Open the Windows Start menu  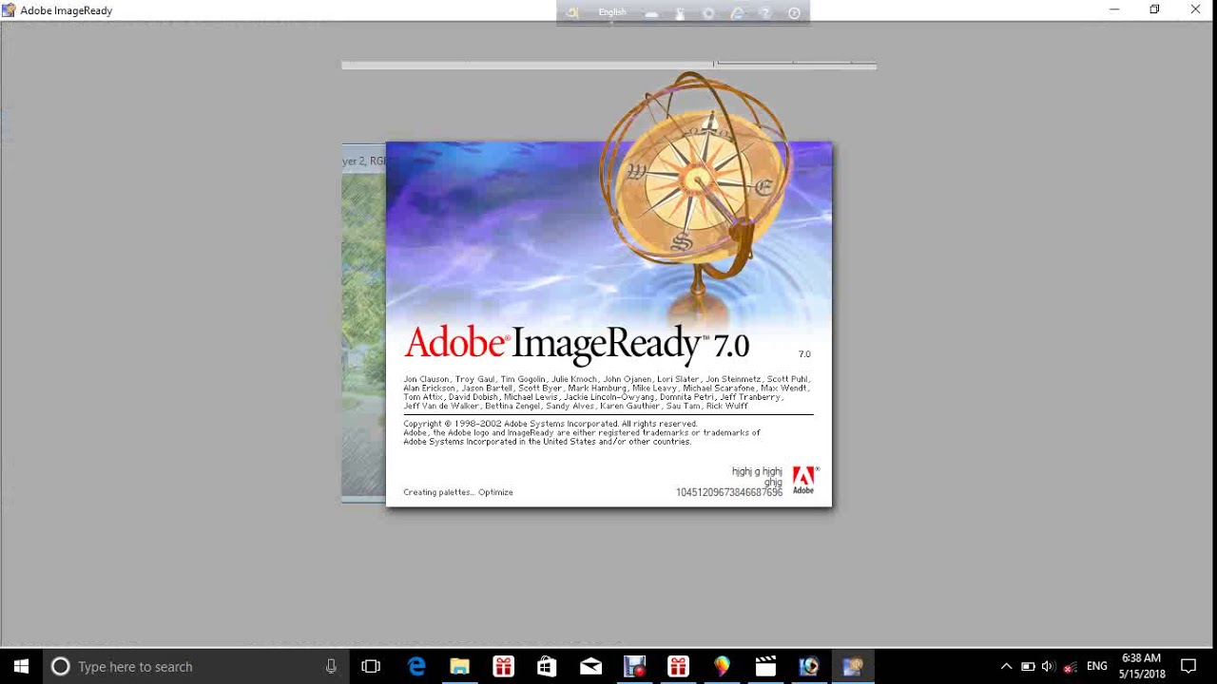[x=21, y=666]
